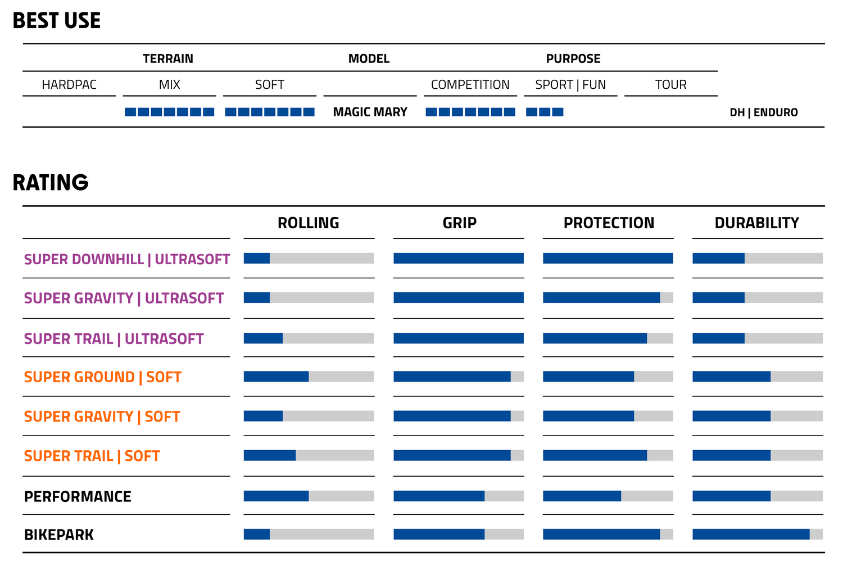Click the Competition purpose heading
Screen dimensions: 843x566
tap(470, 85)
